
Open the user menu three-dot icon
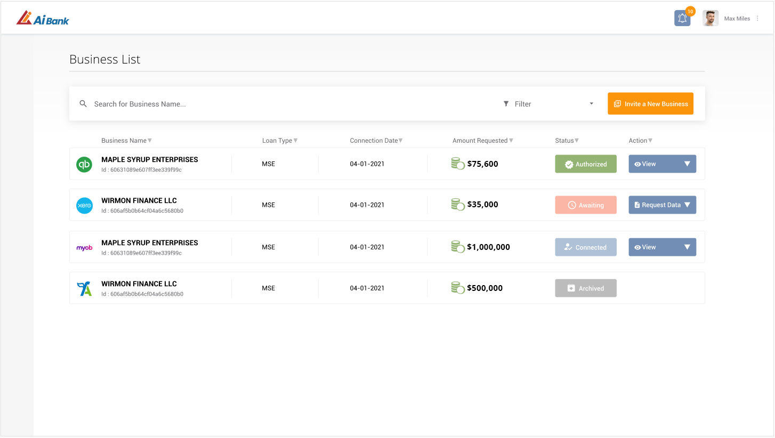click(x=757, y=19)
